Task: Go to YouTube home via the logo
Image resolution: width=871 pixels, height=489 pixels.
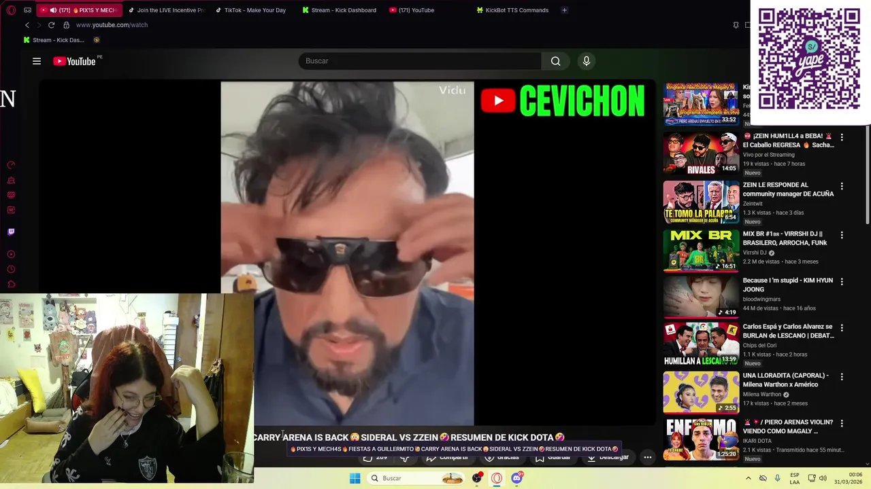Action: 75,61
